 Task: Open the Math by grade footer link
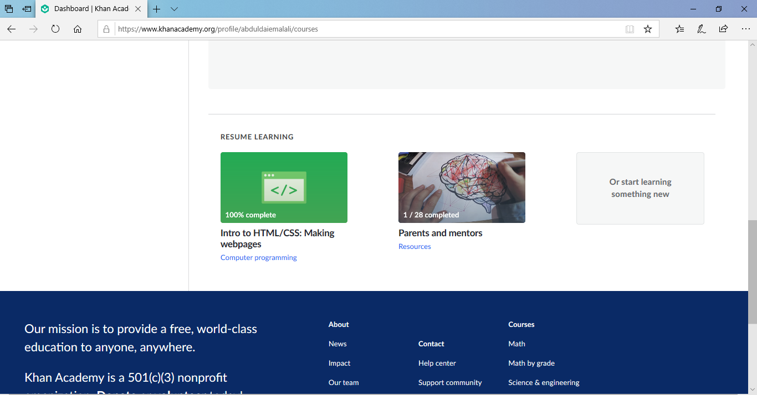(x=531, y=363)
